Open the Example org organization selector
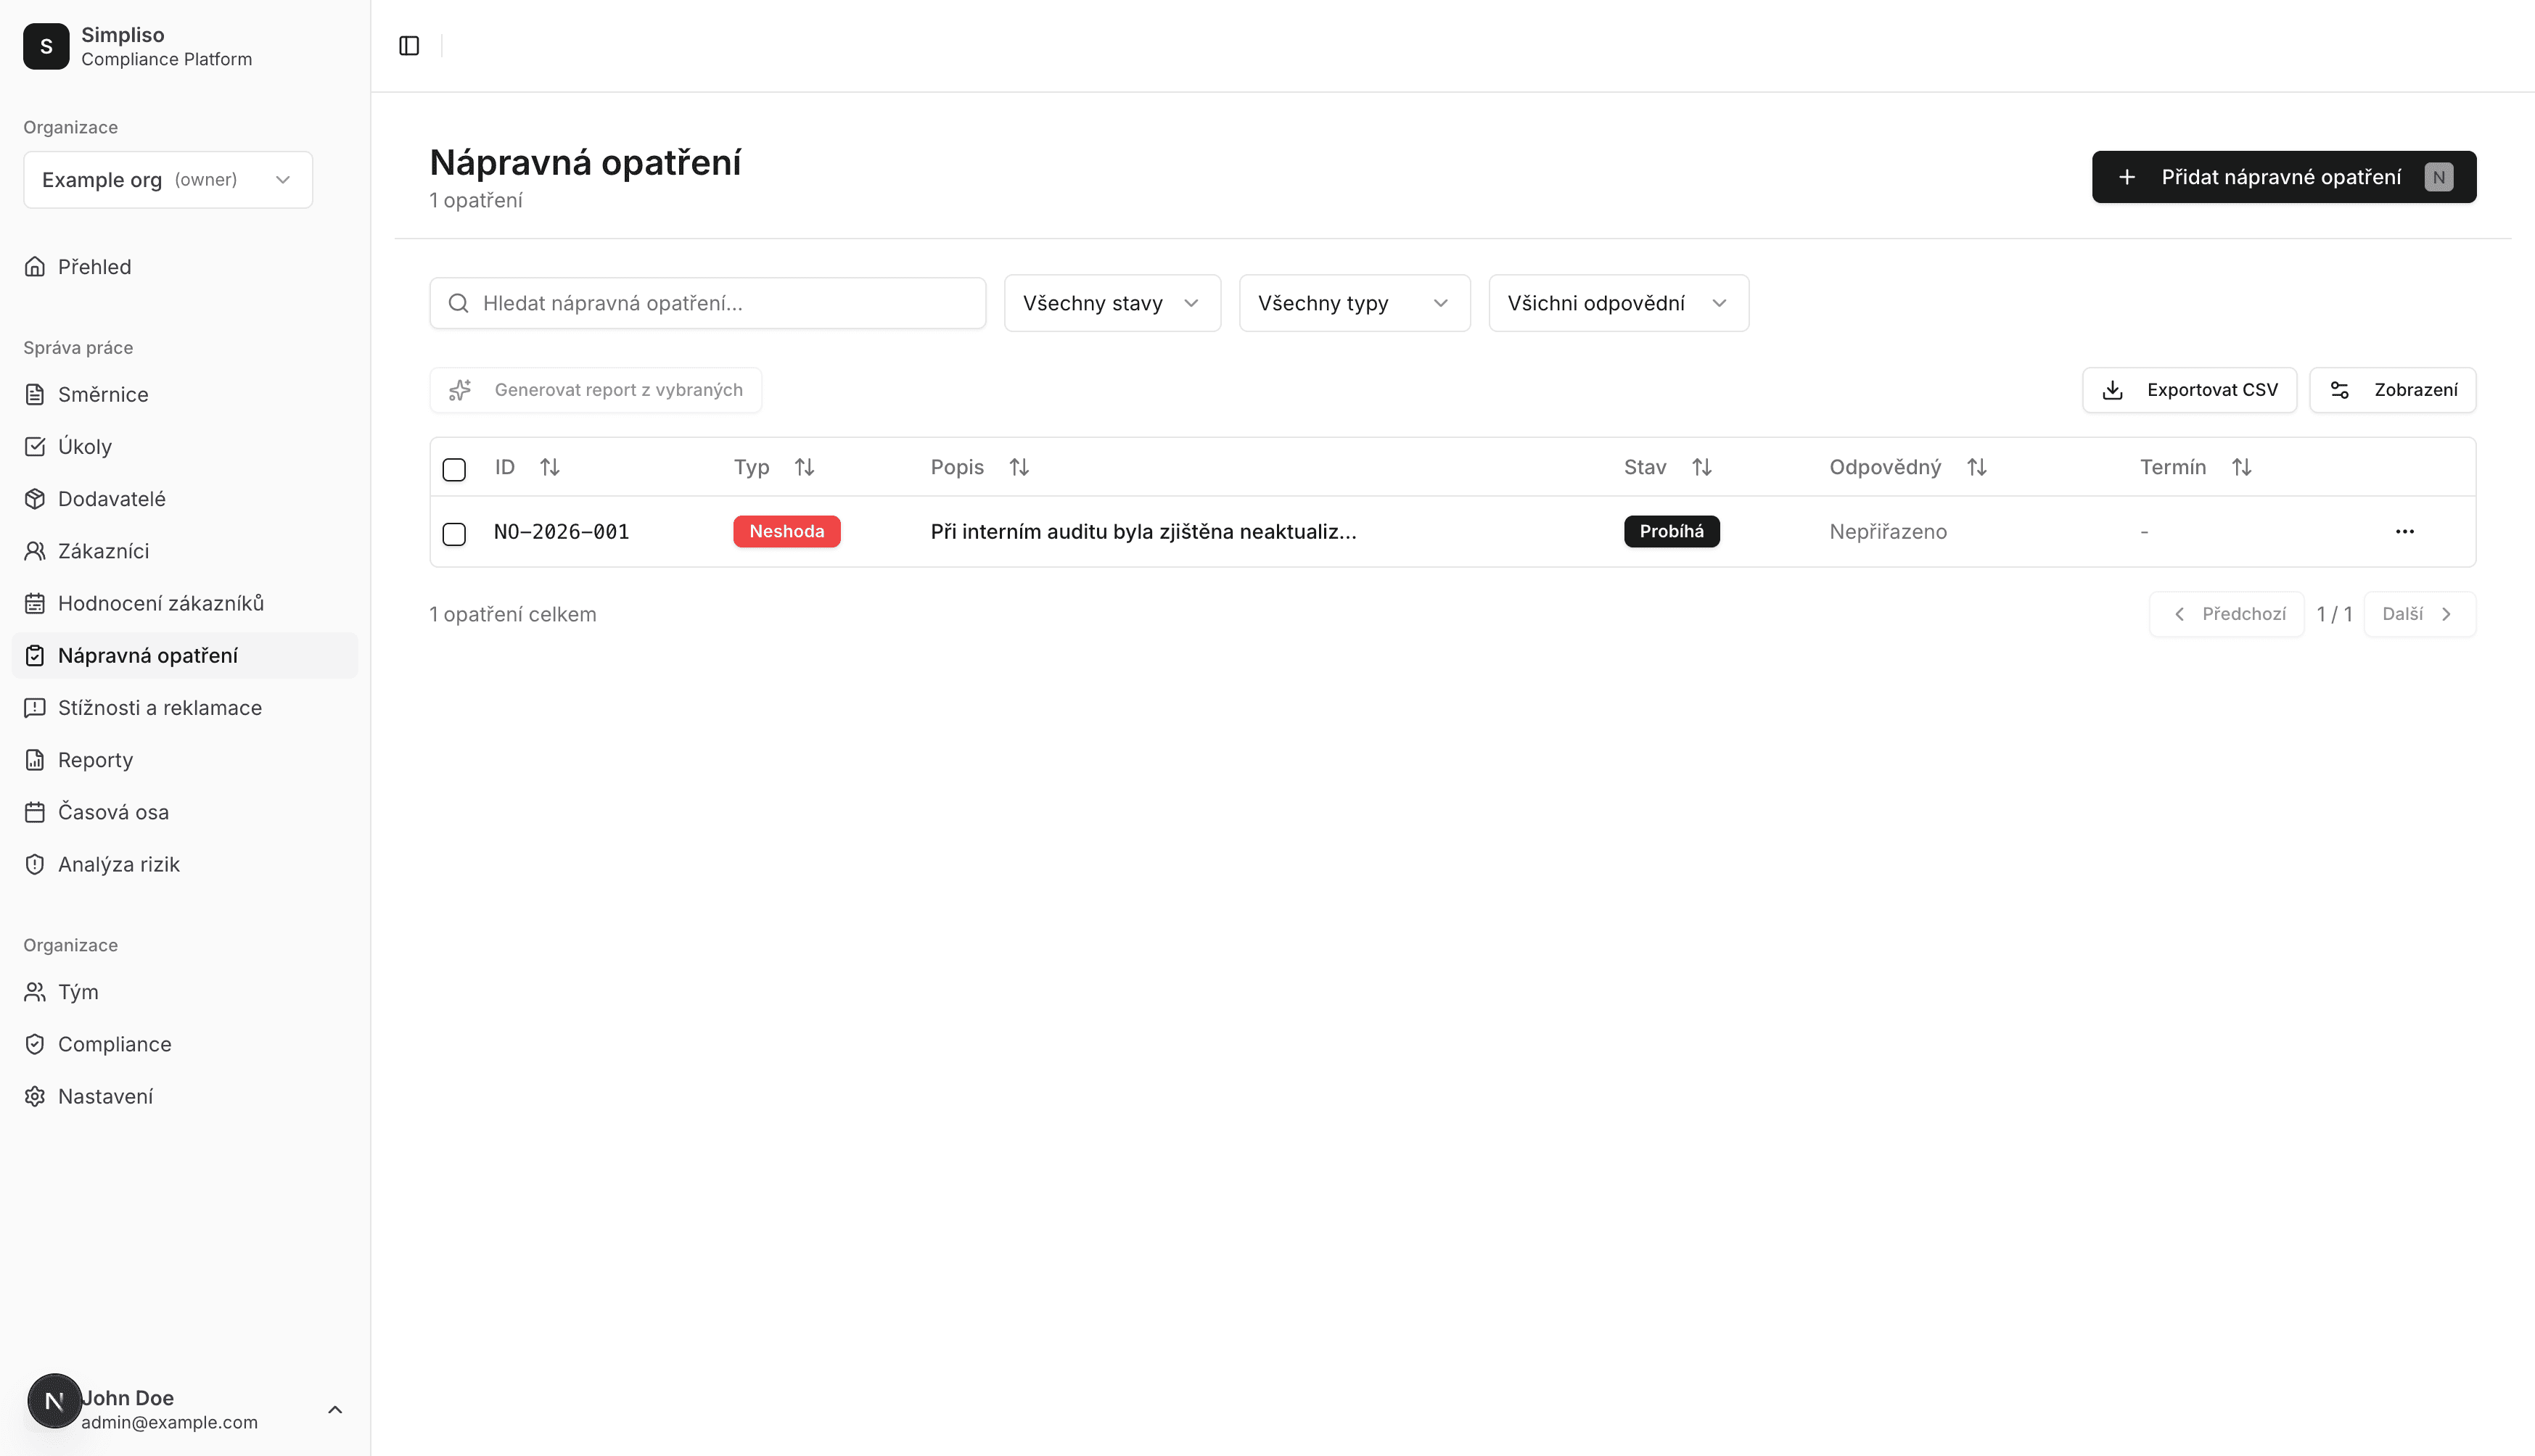 click(x=168, y=180)
